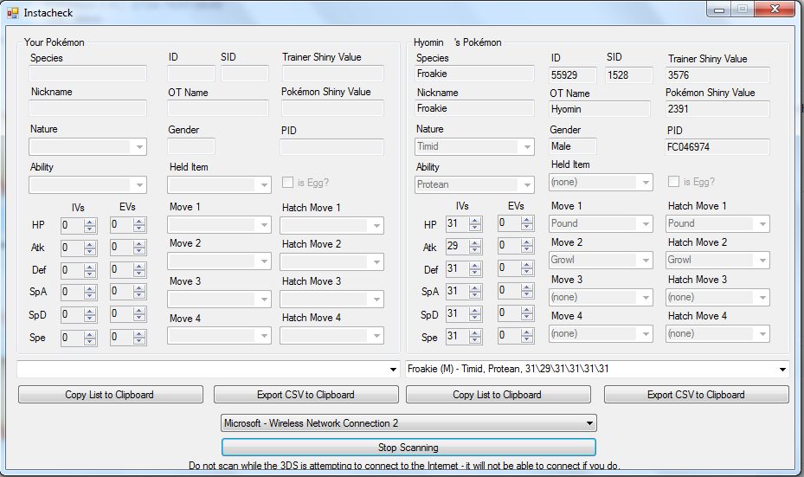
Task: Click right Export CSV to Clipboard button
Action: 696,395
